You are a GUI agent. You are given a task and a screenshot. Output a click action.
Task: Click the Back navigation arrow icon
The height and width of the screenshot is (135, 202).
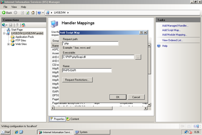(x=4, y=13)
